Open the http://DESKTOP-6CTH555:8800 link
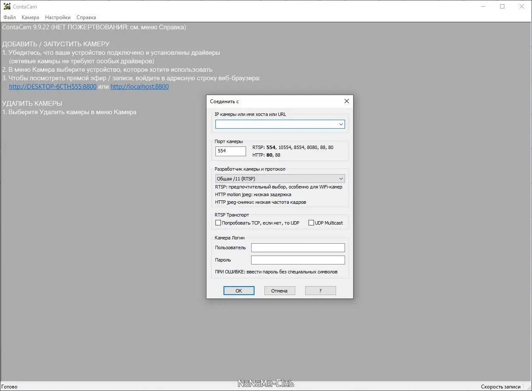 point(53,87)
